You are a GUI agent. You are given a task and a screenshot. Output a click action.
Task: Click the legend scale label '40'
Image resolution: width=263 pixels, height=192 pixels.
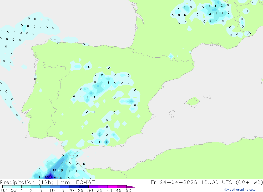tap(109, 190)
